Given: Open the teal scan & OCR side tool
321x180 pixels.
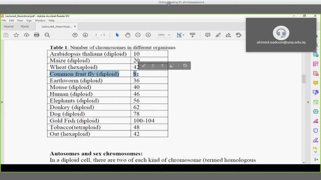Looking at the screenshot, I should point(315,111).
